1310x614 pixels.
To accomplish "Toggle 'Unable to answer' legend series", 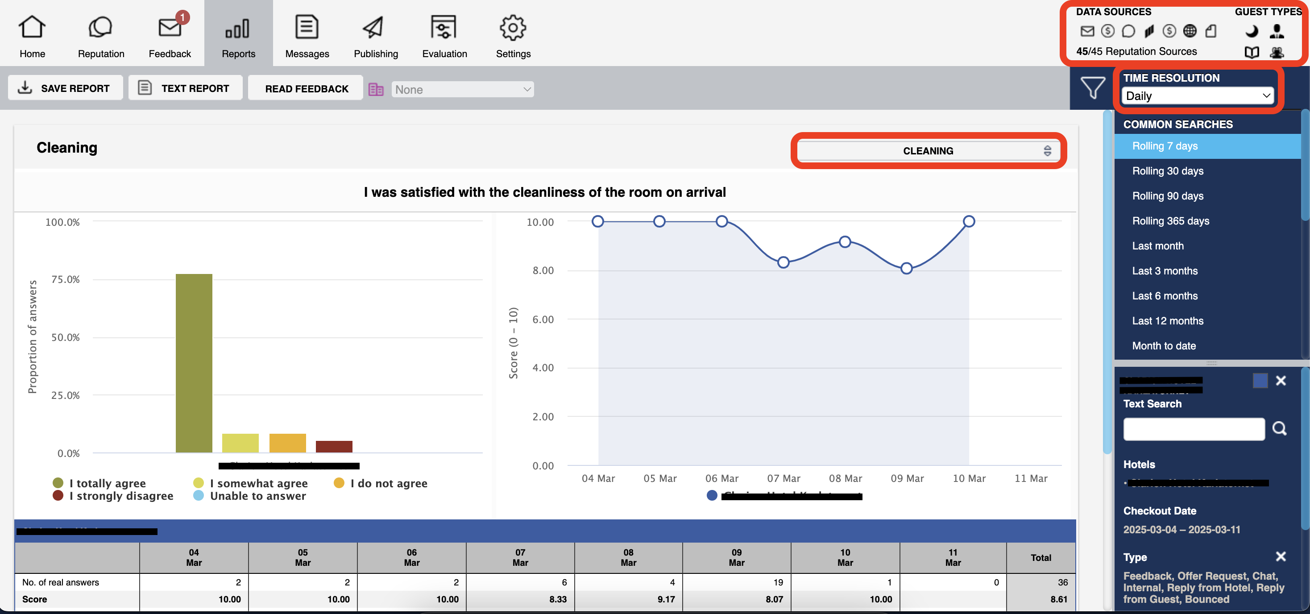I will point(249,495).
